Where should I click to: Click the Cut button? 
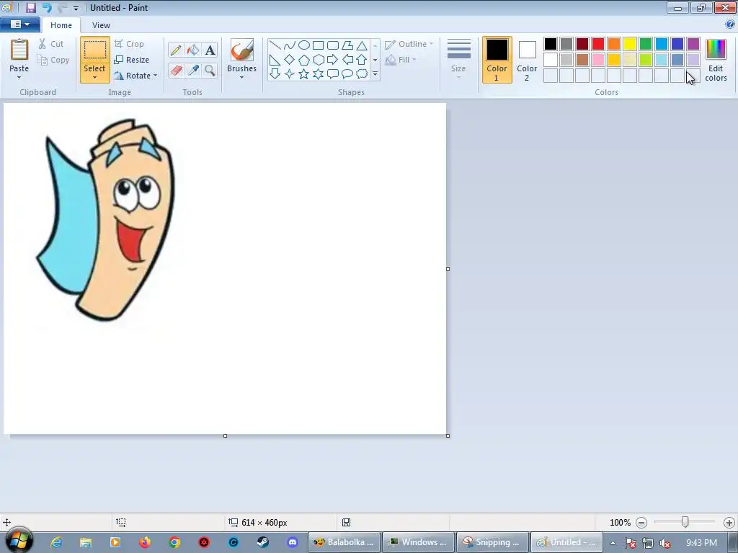click(x=50, y=44)
